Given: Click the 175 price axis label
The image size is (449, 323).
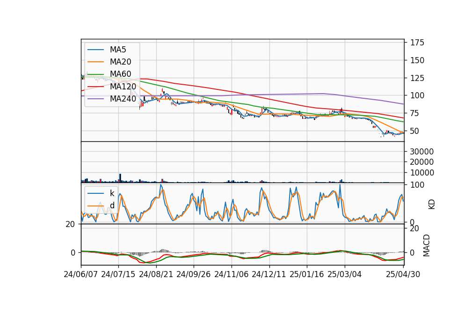Looking at the screenshot, I should point(417,43).
